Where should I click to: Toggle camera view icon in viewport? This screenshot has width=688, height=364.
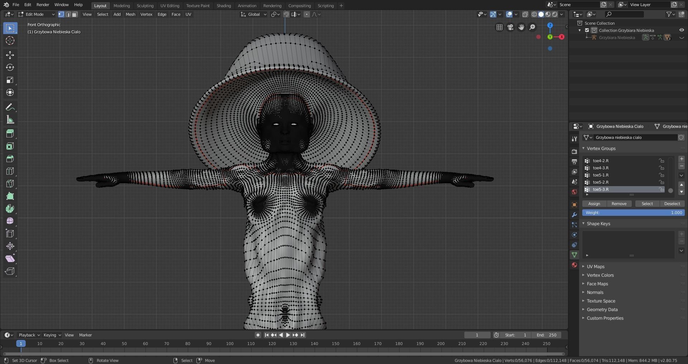click(510, 27)
